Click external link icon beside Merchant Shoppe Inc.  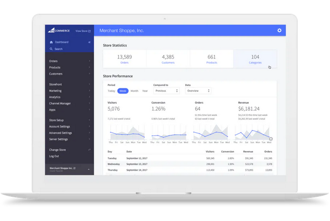tap(74, 168)
